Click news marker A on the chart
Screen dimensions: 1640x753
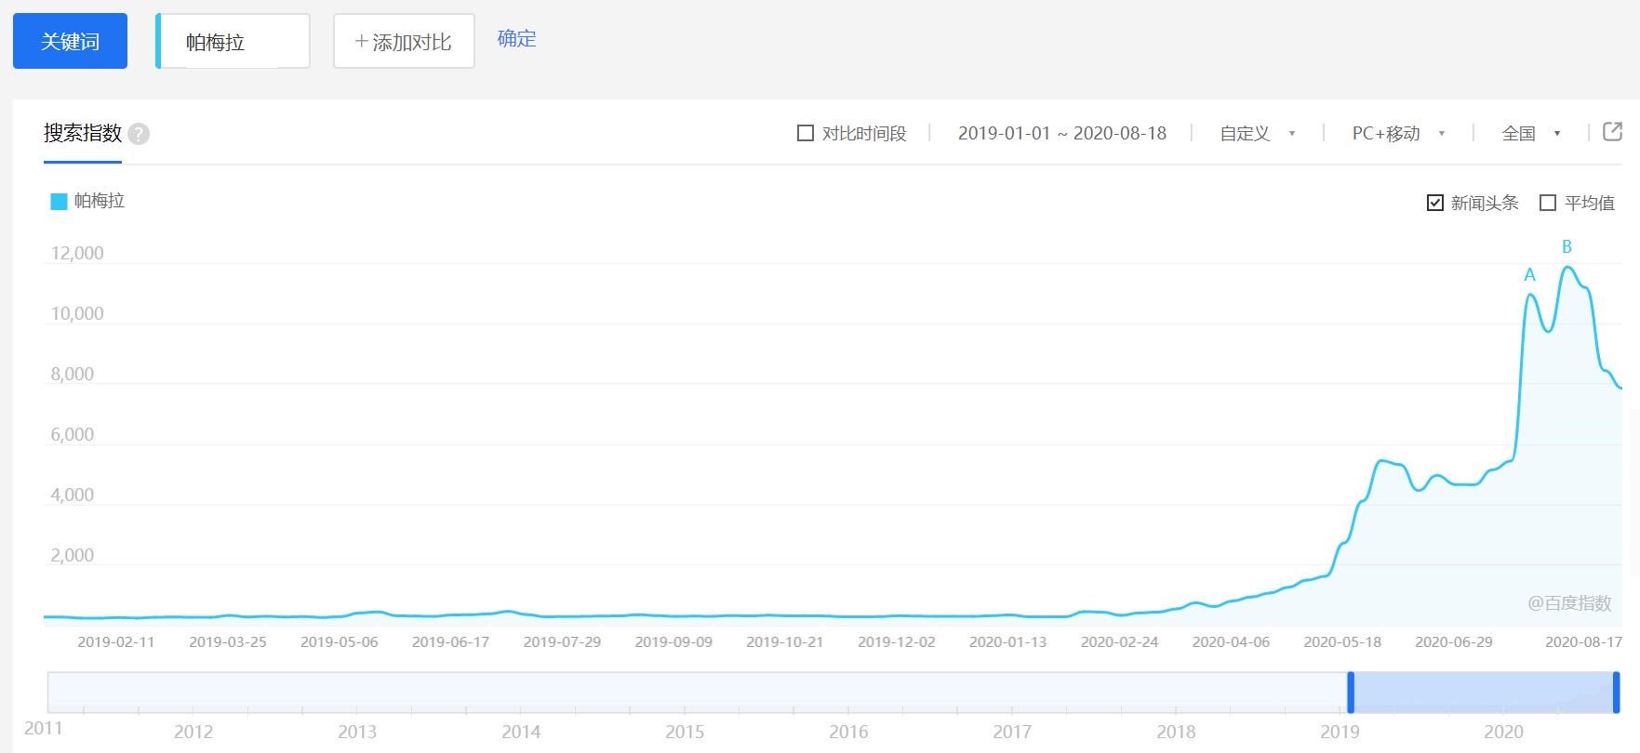(x=1529, y=275)
